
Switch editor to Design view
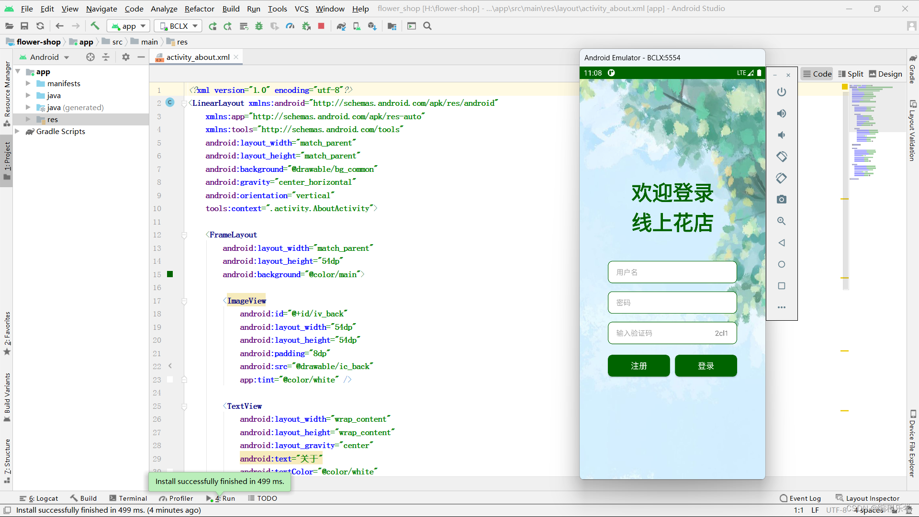(885, 74)
